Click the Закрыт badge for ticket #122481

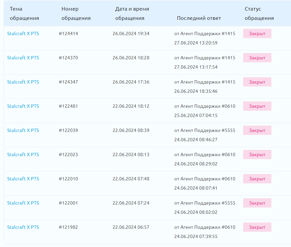(x=257, y=106)
